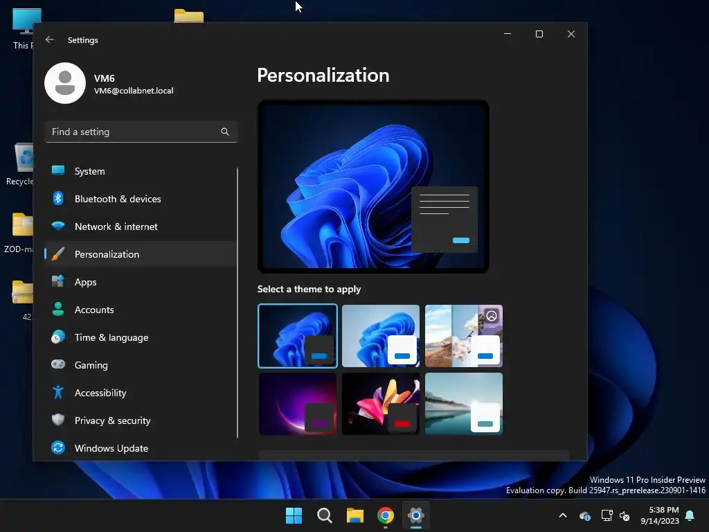Click the back arrow in Settings
The width and height of the screenshot is (709, 532).
tap(50, 39)
